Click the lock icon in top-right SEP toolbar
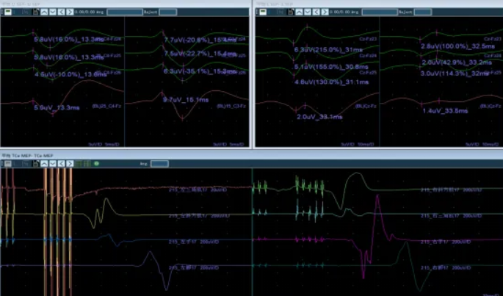Image resolution: width=503 pixels, height=296 pixels. coord(291,12)
